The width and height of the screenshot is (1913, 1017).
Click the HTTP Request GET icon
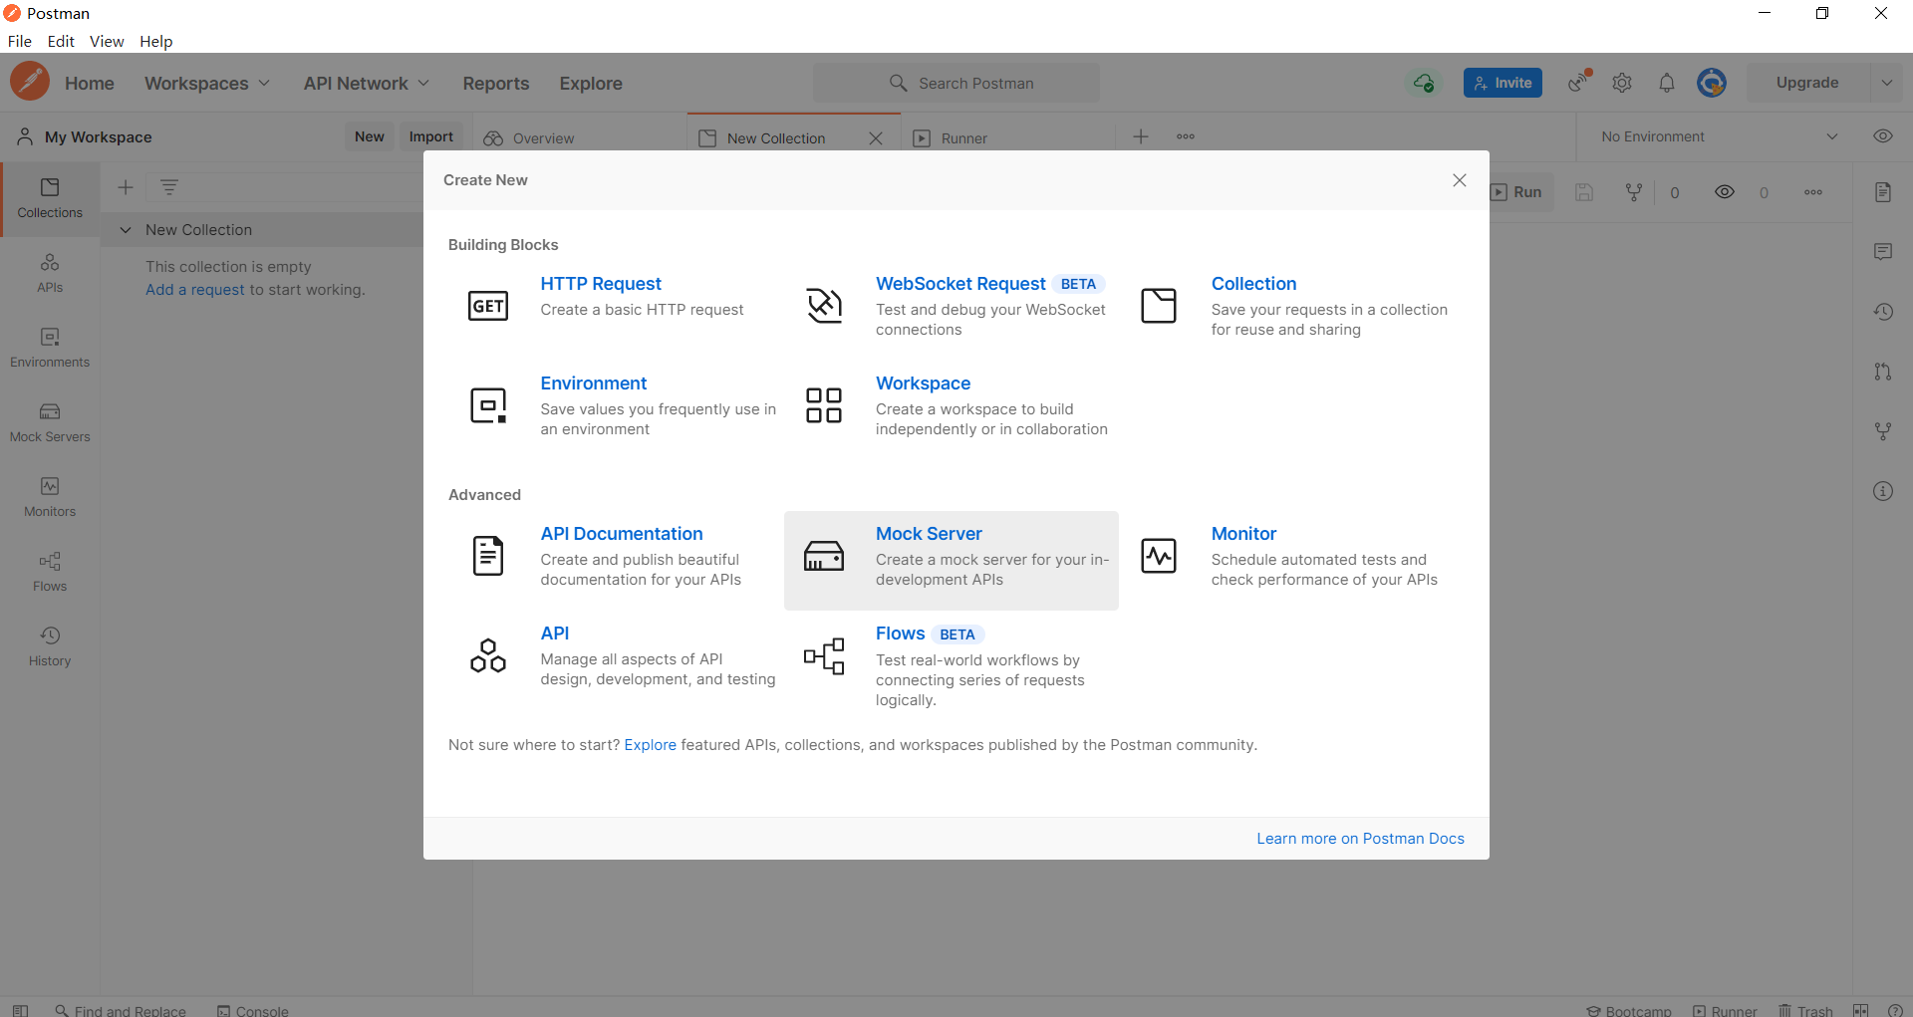pyautogui.click(x=488, y=306)
